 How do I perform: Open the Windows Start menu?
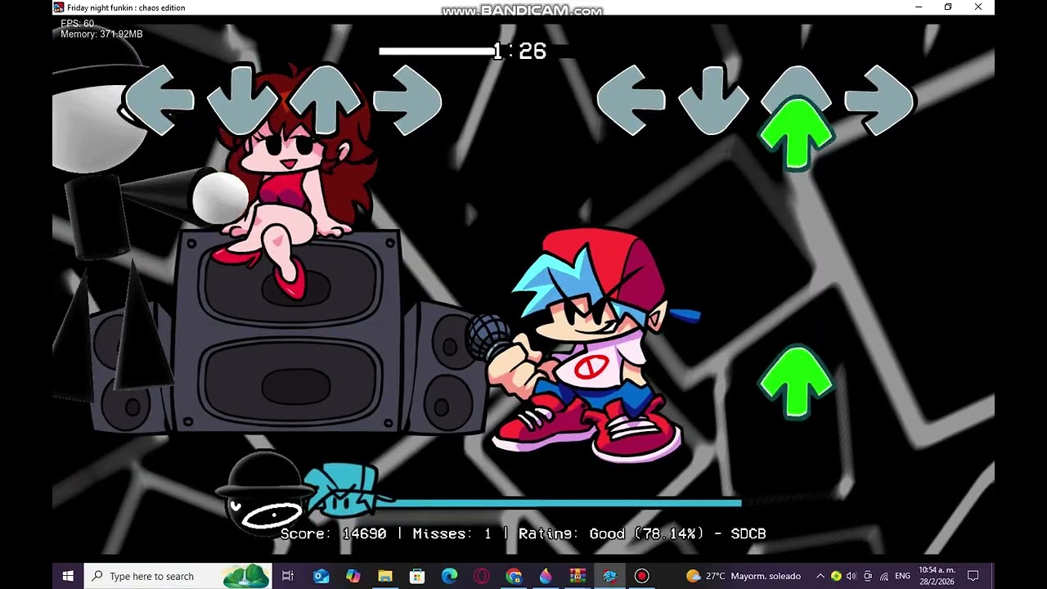click(68, 576)
